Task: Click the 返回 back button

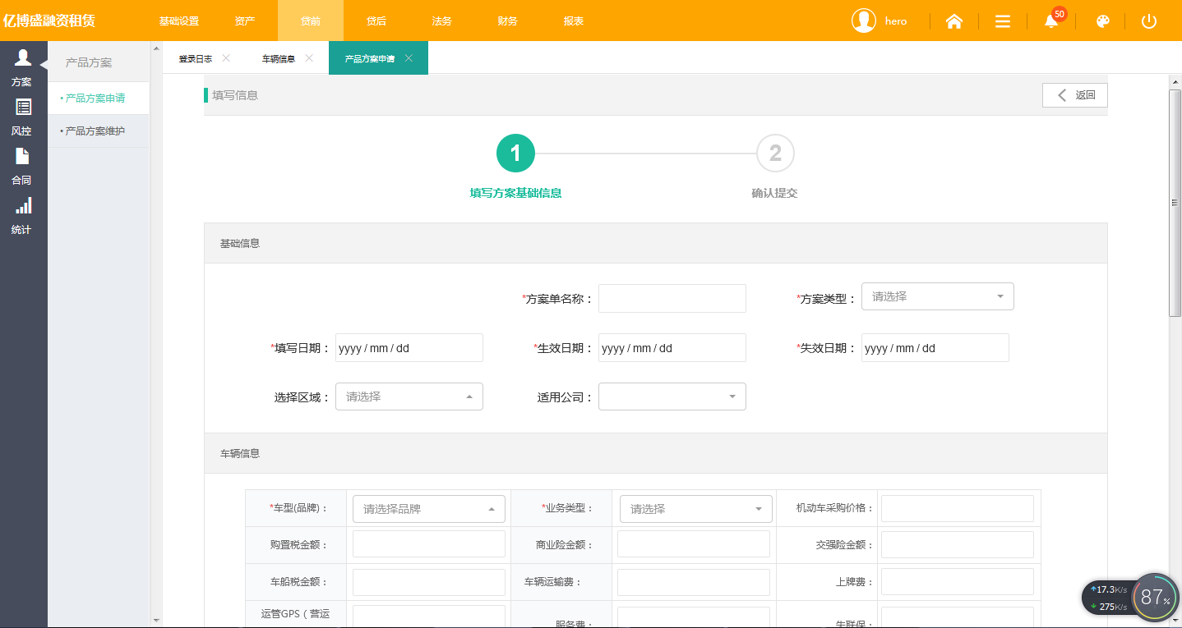Action: 1074,95
